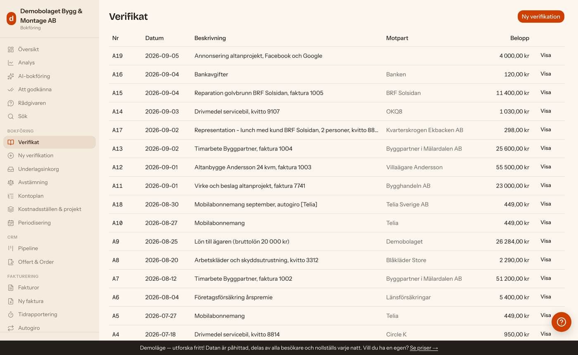
Task: Click the Kontoplan list icon
Action: pos(11,196)
